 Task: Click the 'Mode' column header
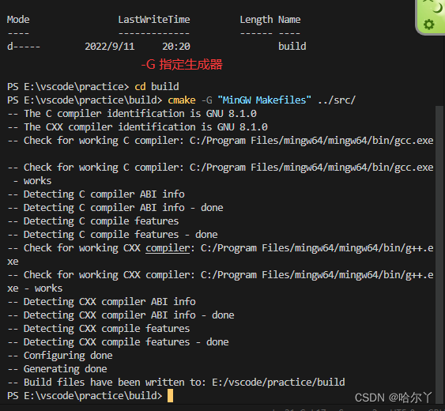[x=18, y=20]
